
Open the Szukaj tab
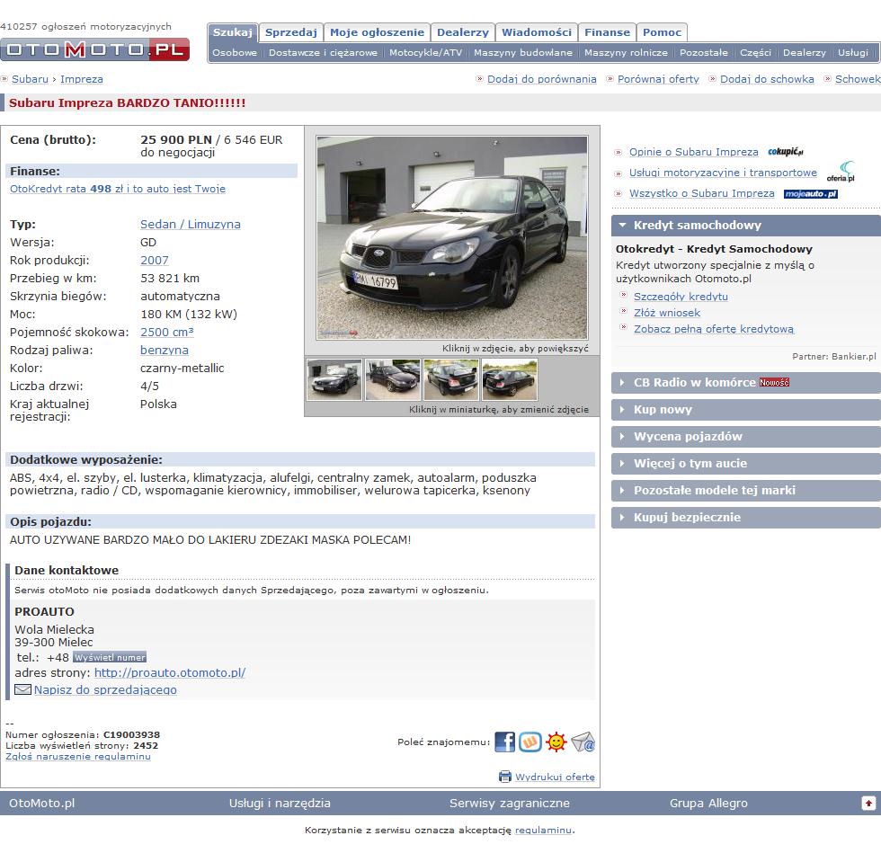tap(233, 32)
